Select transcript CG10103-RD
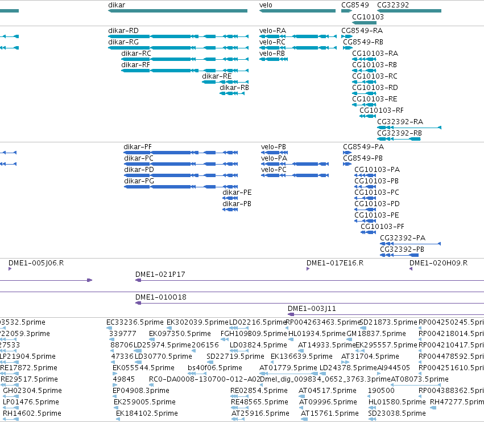Image resolution: width=484 pixels, height=422 pixels. 375,88
